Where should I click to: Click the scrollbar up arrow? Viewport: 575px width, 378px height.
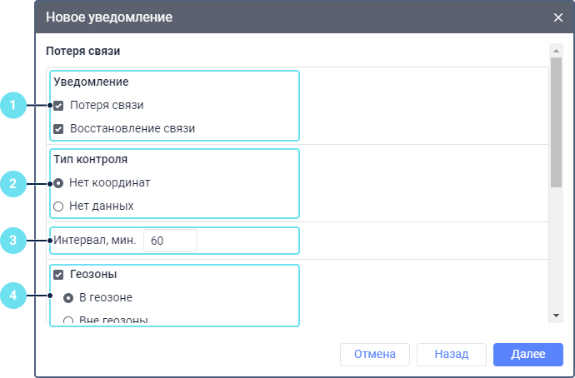tap(556, 52)
